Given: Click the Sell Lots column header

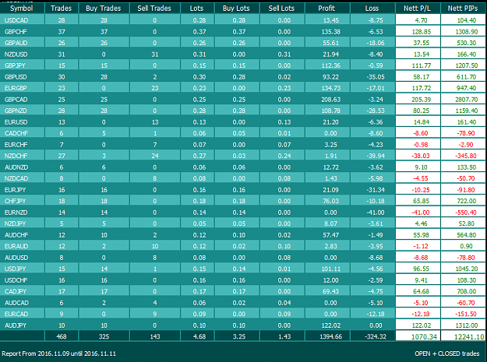Looking at the screenshot, I should 282,9.
